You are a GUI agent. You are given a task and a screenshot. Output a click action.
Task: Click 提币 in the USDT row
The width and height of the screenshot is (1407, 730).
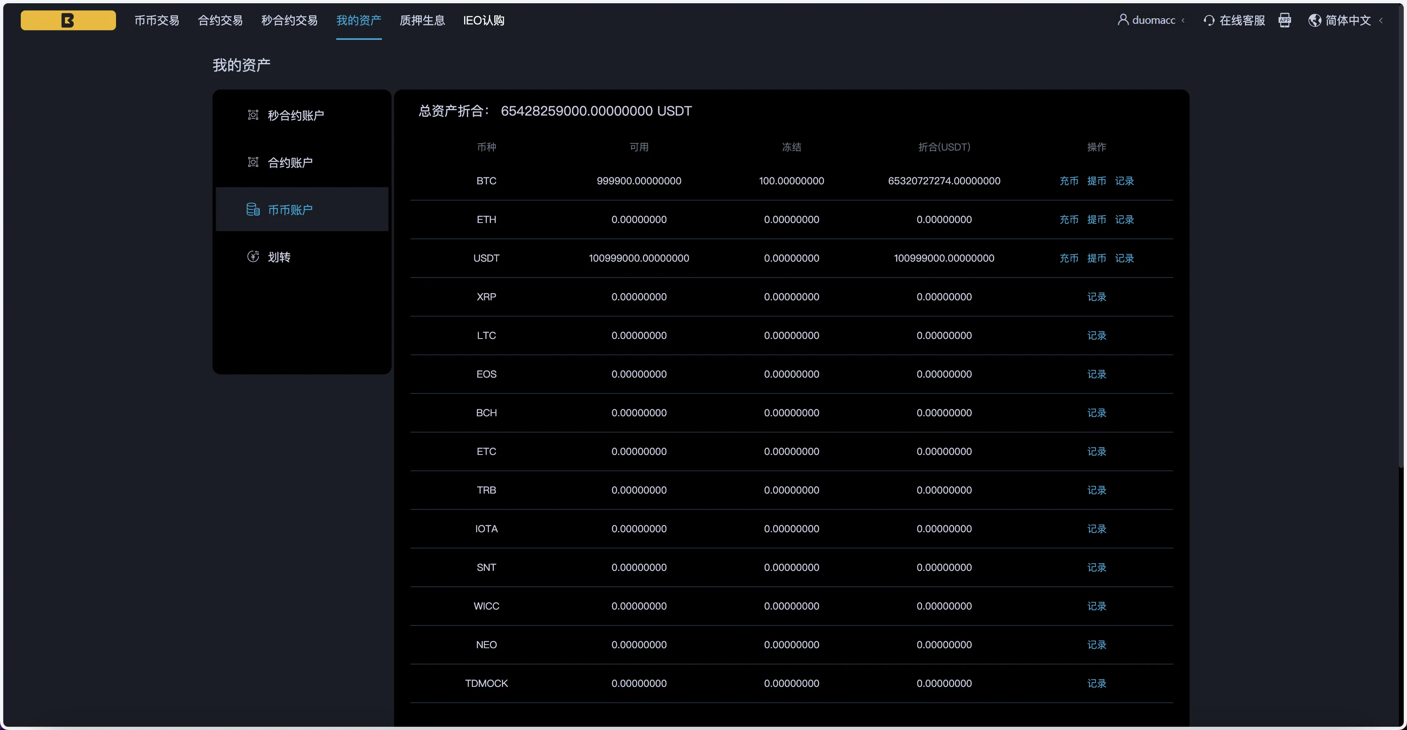[1096, 258]
